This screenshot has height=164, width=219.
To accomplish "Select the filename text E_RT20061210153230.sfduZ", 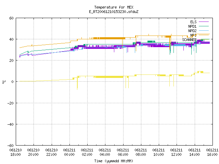I will coord(114,12).
